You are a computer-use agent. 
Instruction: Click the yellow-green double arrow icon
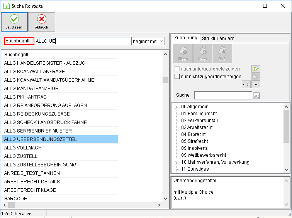click(256, 69)
